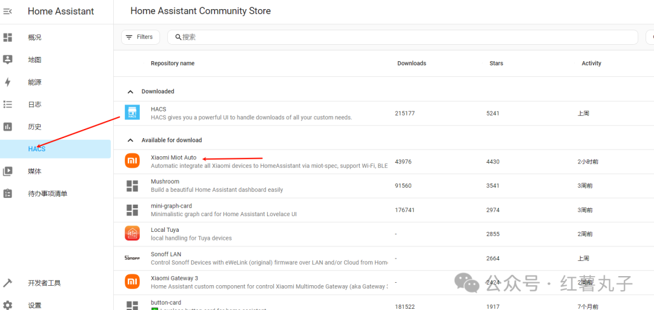Click the button-card dashboard icon

pos(132,305)
